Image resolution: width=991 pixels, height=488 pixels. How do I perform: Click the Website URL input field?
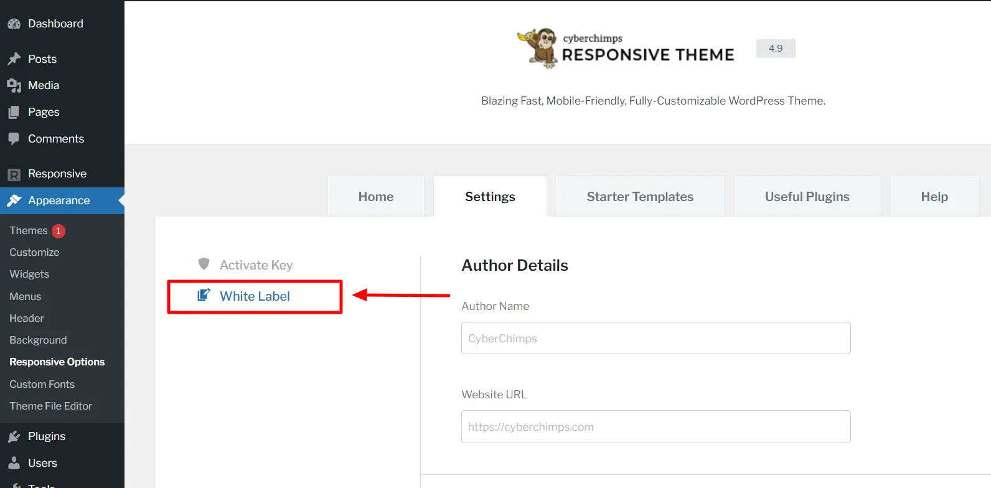[x=656, y=426]
